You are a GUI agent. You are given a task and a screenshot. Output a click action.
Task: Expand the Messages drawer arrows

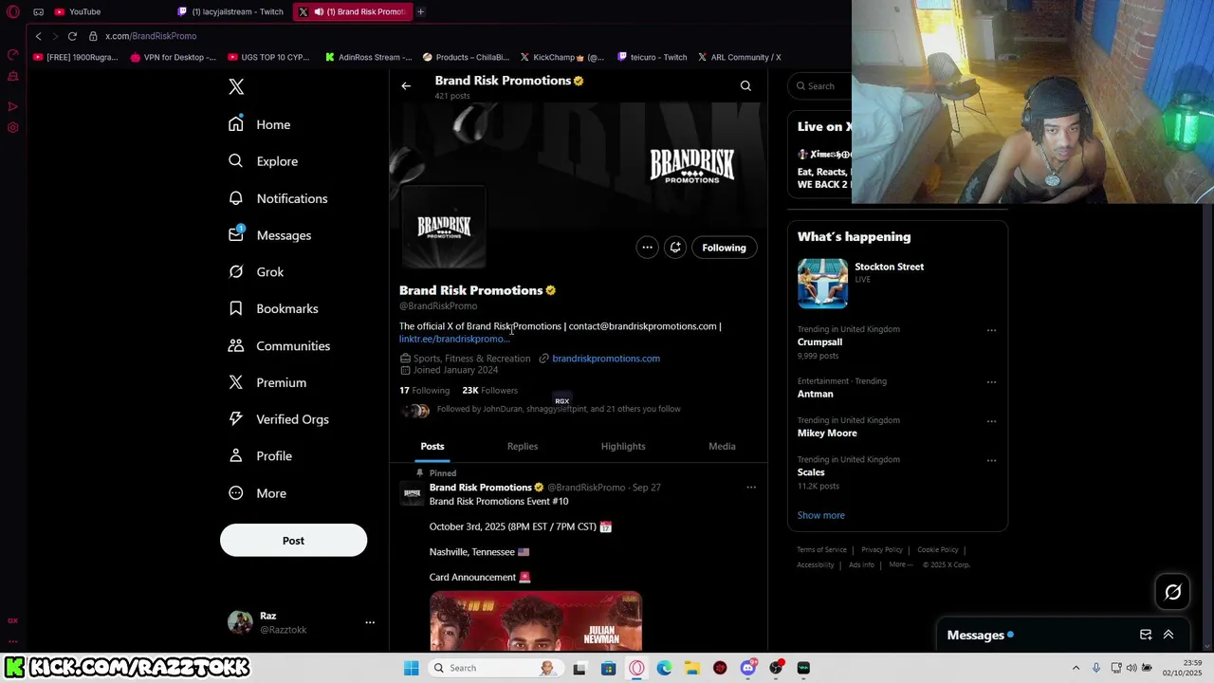click(x=1168, y=635)
